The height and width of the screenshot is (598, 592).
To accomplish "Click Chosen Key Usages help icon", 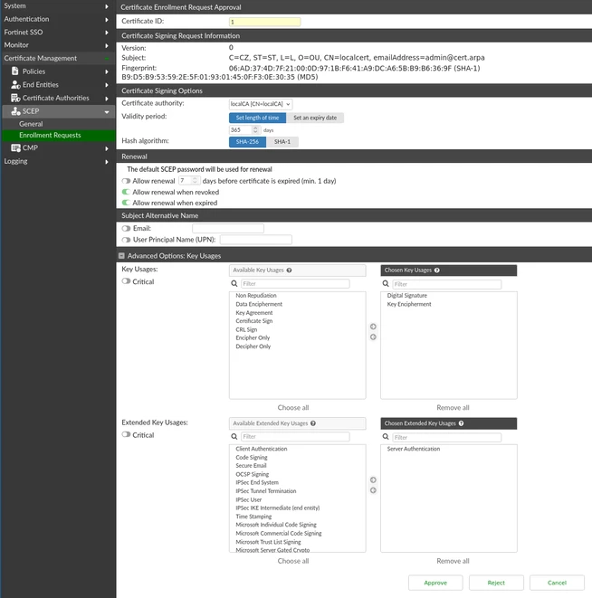I will point(436,270).
